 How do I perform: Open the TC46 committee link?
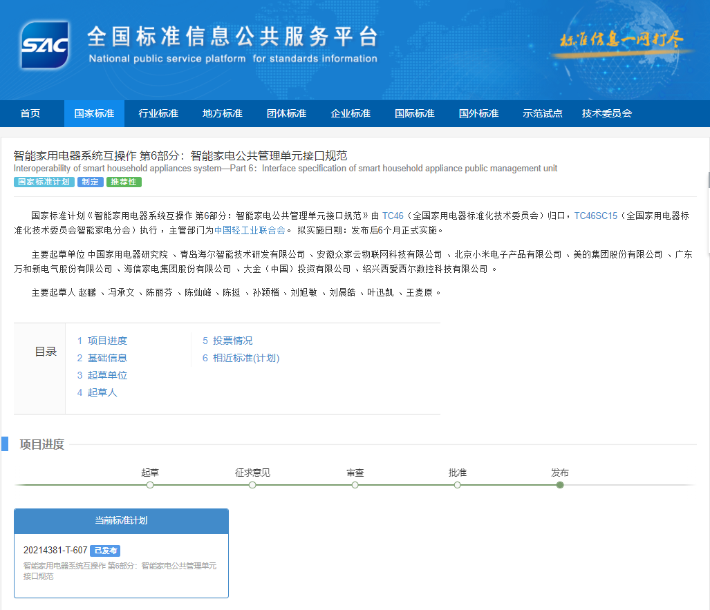click(x=393, y=216)
